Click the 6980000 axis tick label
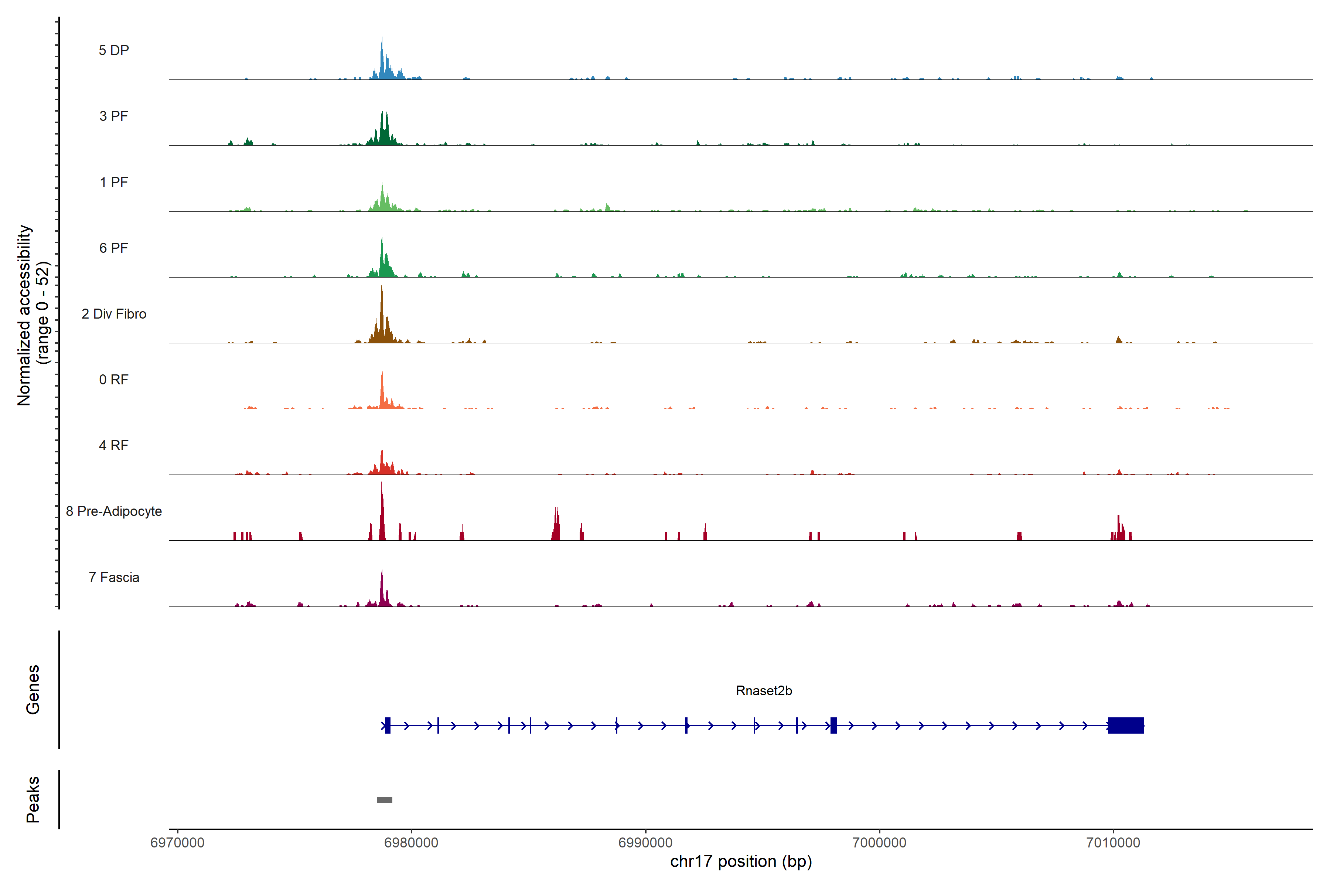1330x887 pixels. (411, 842)
